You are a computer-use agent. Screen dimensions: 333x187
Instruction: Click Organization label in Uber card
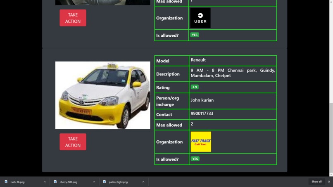[169, 18]
